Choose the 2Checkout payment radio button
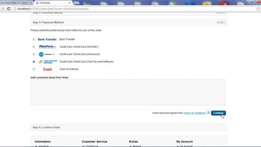261x147 pixels. tap(34, 54)
